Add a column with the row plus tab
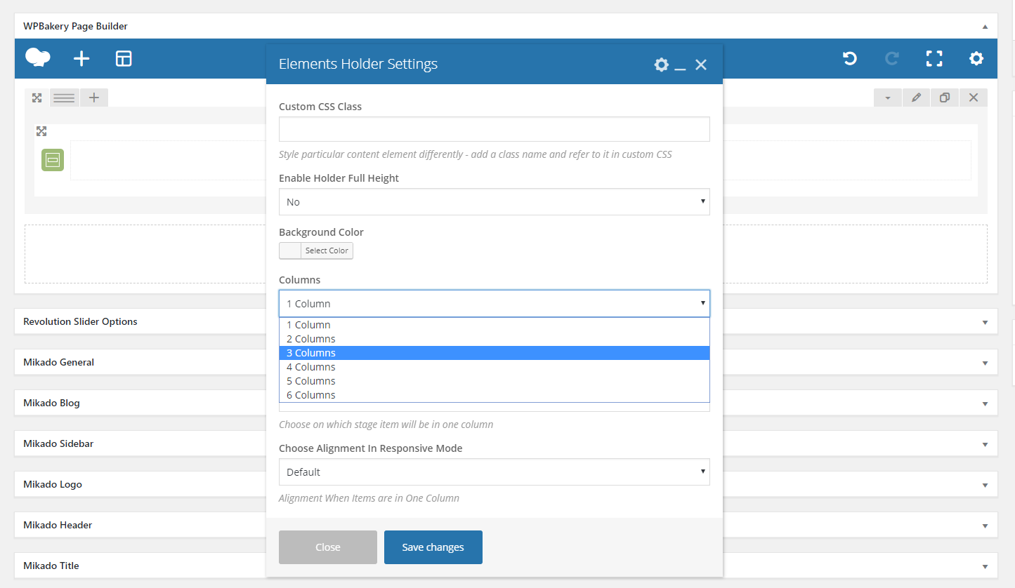 [x=94, y=98]
